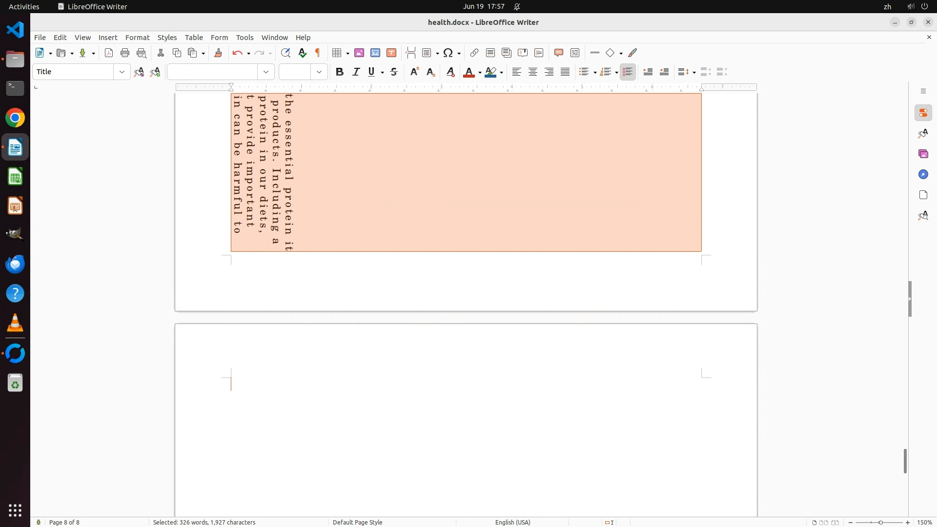Open sidebar Gallery panel
This screenshot has height=527, width=937.
[923, 154]
